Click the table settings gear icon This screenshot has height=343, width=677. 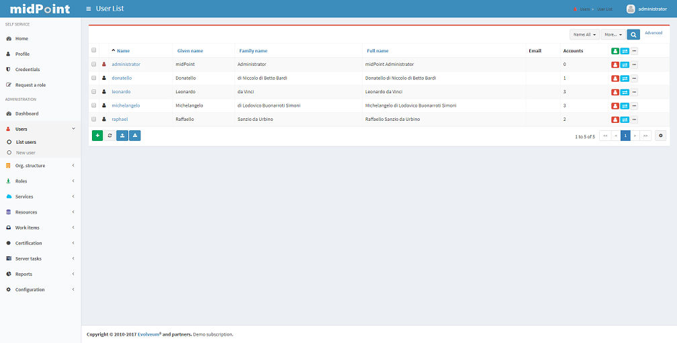[661, 136]
